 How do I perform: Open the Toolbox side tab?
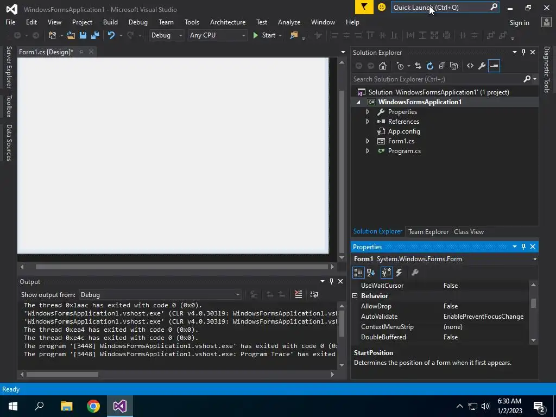(9, 106)
